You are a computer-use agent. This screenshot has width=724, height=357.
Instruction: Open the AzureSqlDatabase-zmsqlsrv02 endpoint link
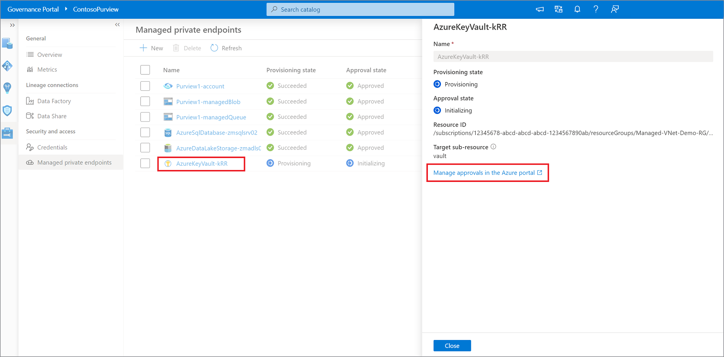click(217, 132)
